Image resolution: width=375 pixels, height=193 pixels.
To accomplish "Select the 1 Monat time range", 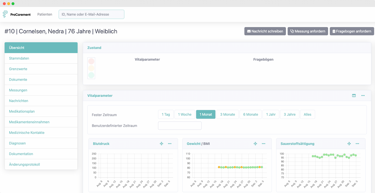I will click(206, 114).
